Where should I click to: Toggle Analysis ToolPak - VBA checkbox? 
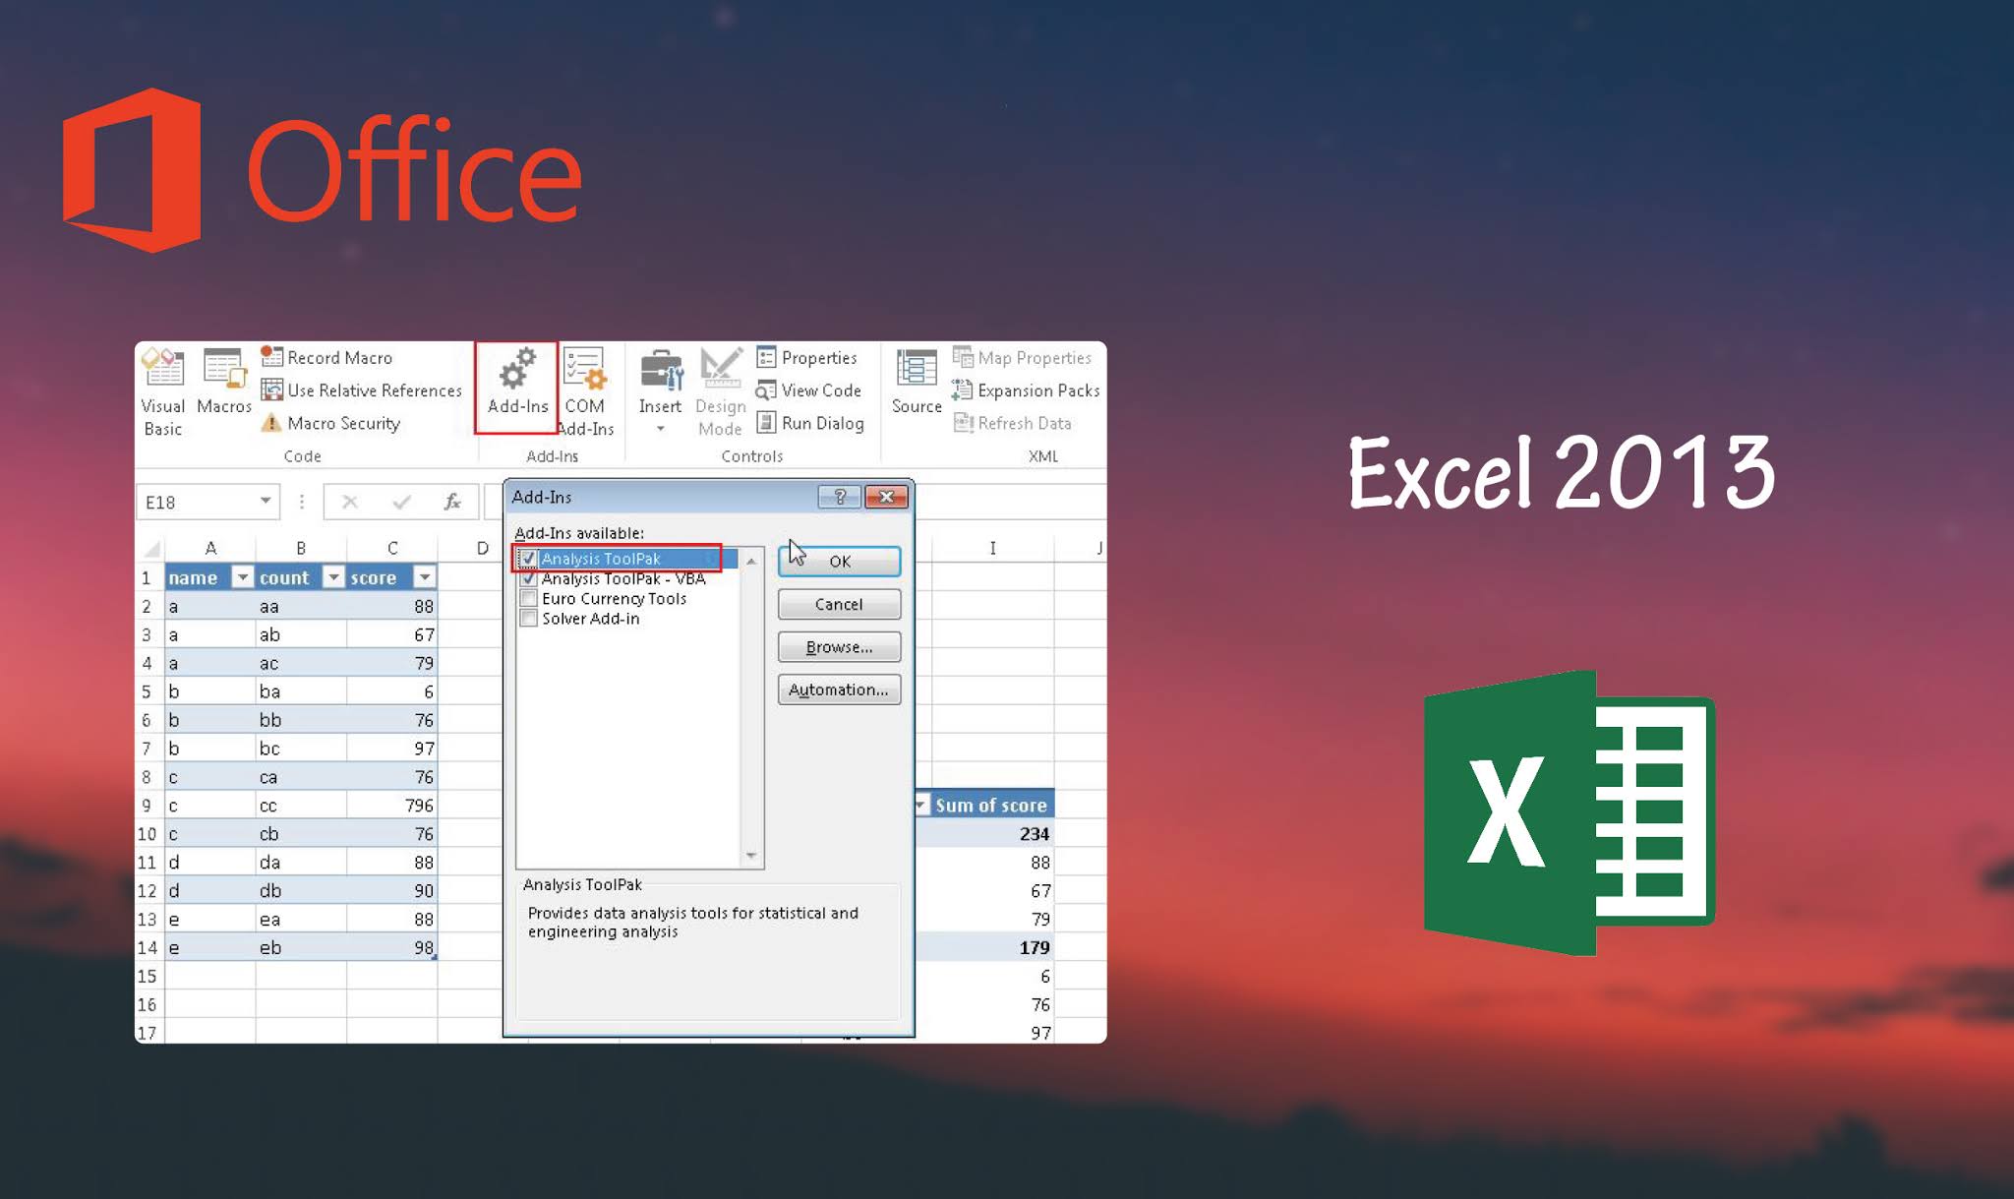point(529,576)
